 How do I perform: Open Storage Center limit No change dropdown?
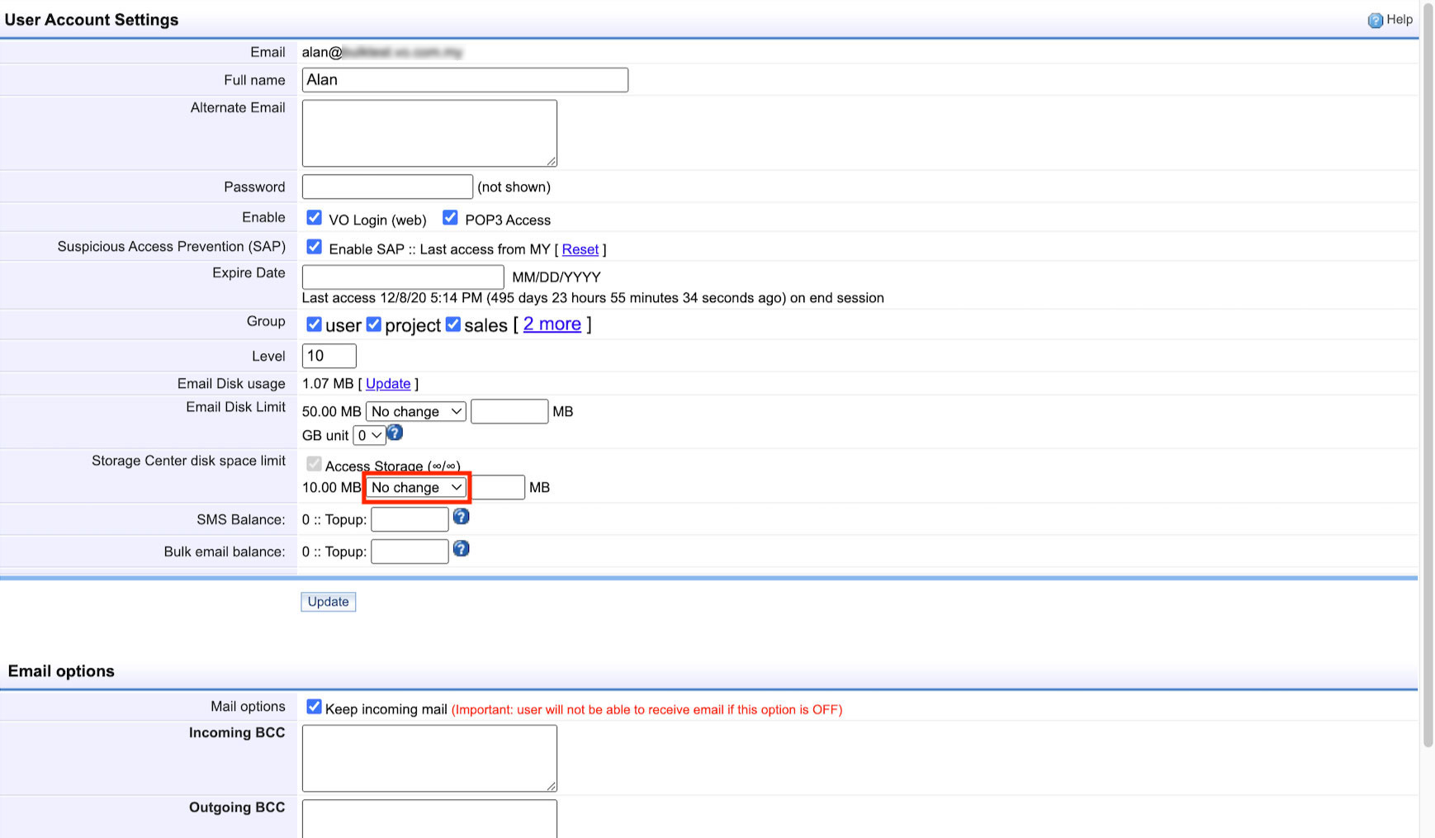(x=416, y=487)
